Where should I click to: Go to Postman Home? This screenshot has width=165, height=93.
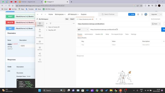pyautogui.click(x=51, y=14)
